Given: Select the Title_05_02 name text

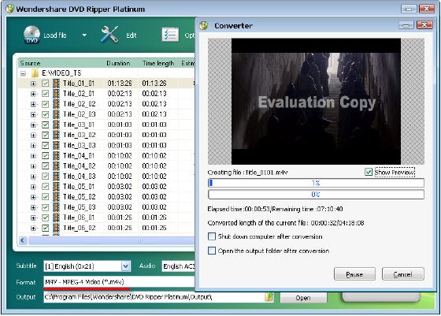Looking at the screenshot, I should pyautogui.click(x=79, y=197).
